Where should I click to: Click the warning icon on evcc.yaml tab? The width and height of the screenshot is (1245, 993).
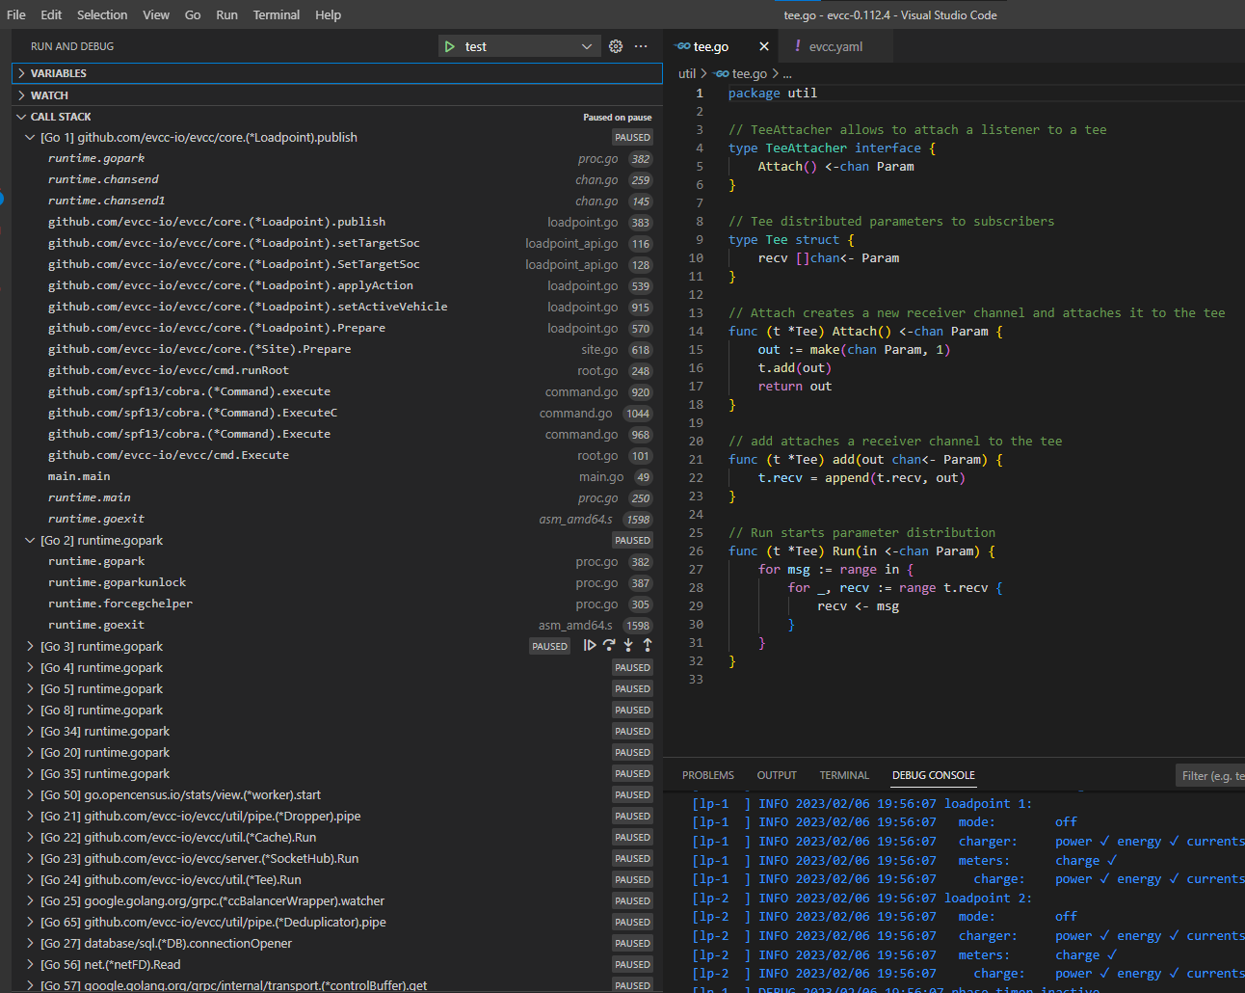796,45
